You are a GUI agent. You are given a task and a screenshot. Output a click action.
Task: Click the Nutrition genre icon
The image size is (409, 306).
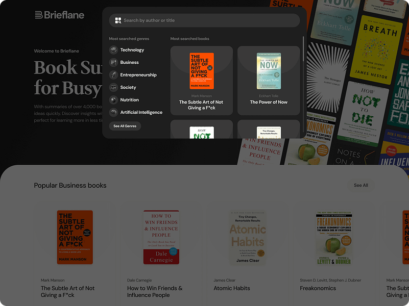tap(113, 100)
